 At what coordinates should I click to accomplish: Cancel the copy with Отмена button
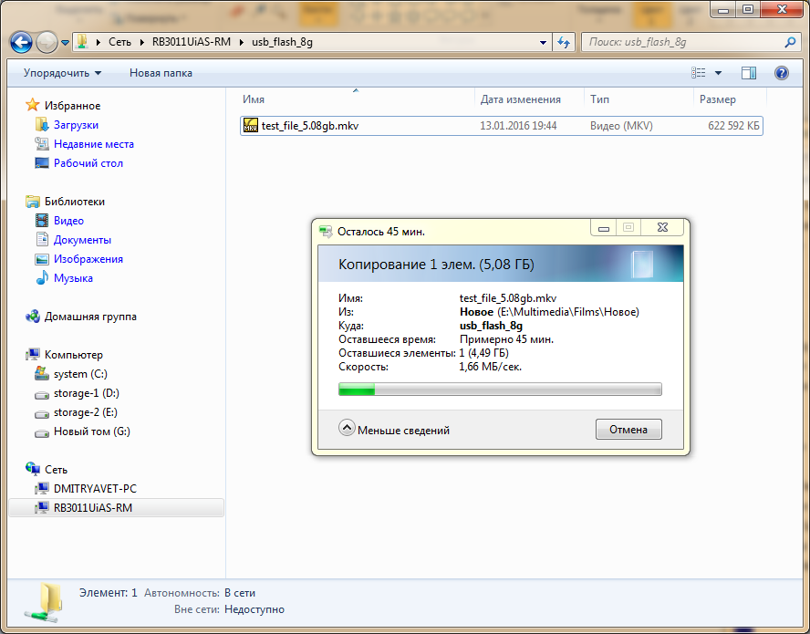628,430
